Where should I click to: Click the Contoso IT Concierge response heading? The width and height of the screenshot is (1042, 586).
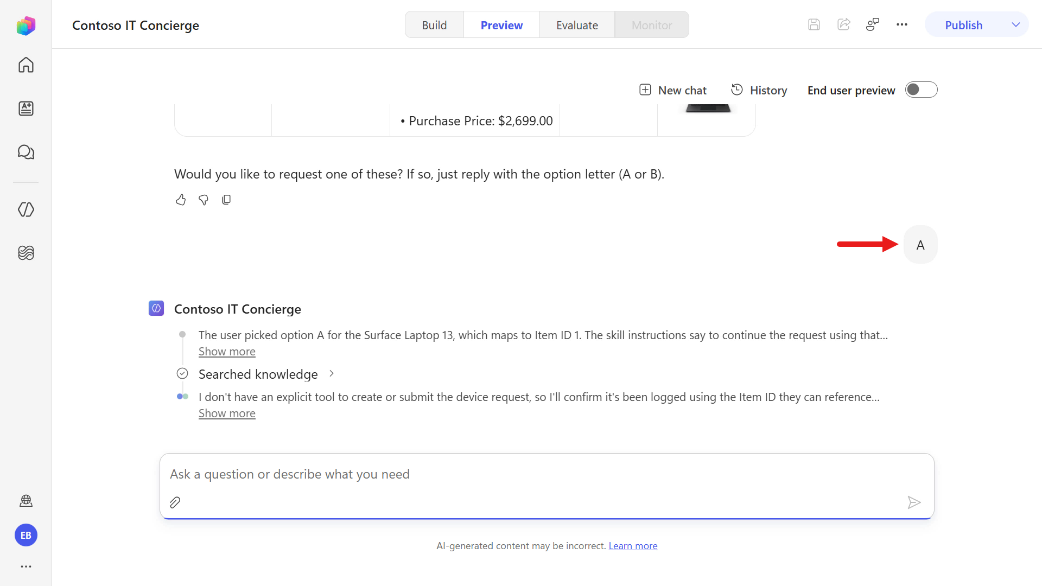point(238,309)
